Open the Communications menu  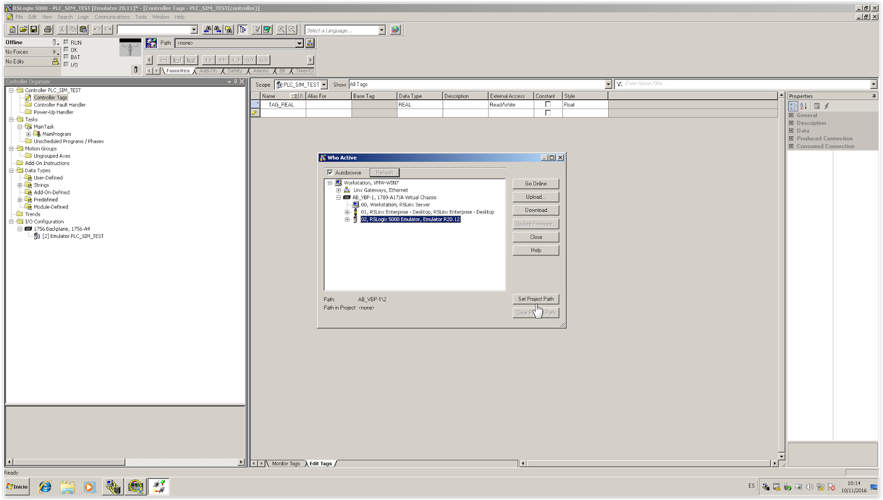(x=112, y=17)
